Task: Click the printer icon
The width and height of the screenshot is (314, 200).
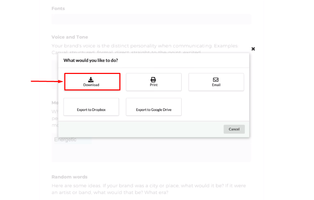Action: 153,80
